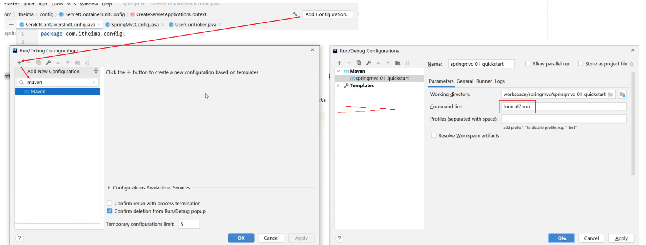Open the Tools menu
646x245 pixels.
[x=57, y=4]
